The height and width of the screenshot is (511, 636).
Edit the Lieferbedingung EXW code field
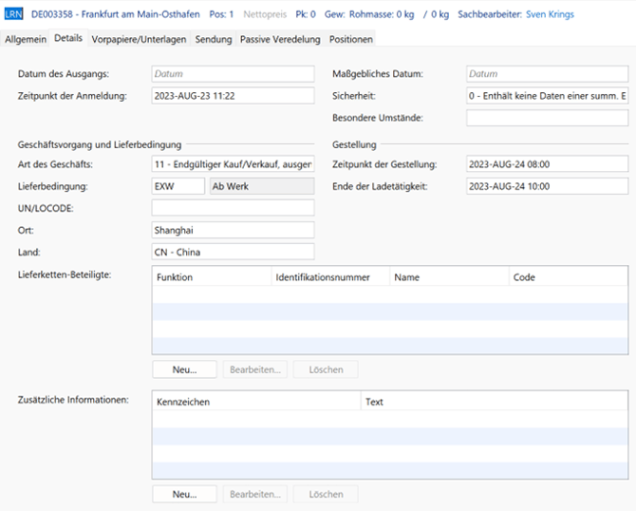pyautogui.click(x=178, y=186)
